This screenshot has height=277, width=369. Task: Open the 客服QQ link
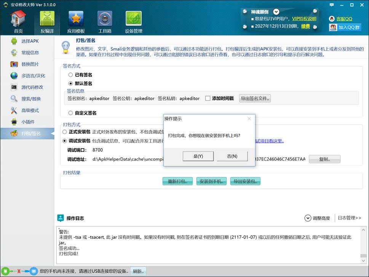(x=344, y=19)
